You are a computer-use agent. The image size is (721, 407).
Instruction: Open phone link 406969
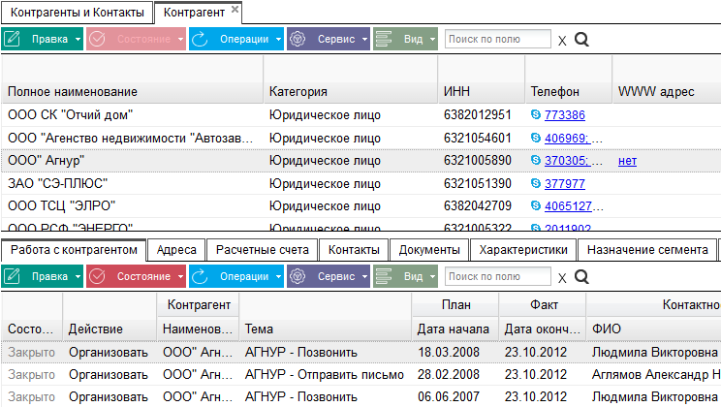click(566, 138)
